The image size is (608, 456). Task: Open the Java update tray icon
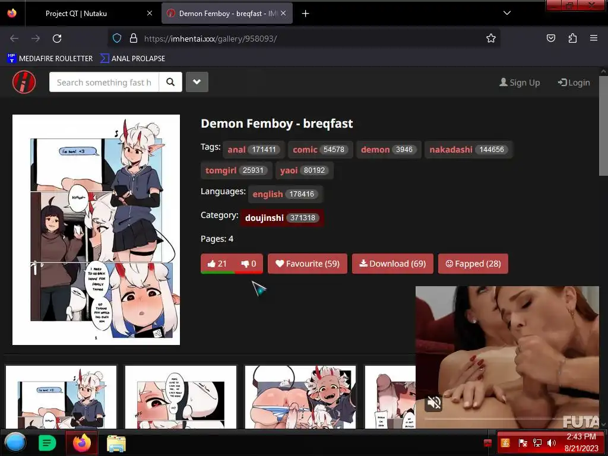click(505, 443)
